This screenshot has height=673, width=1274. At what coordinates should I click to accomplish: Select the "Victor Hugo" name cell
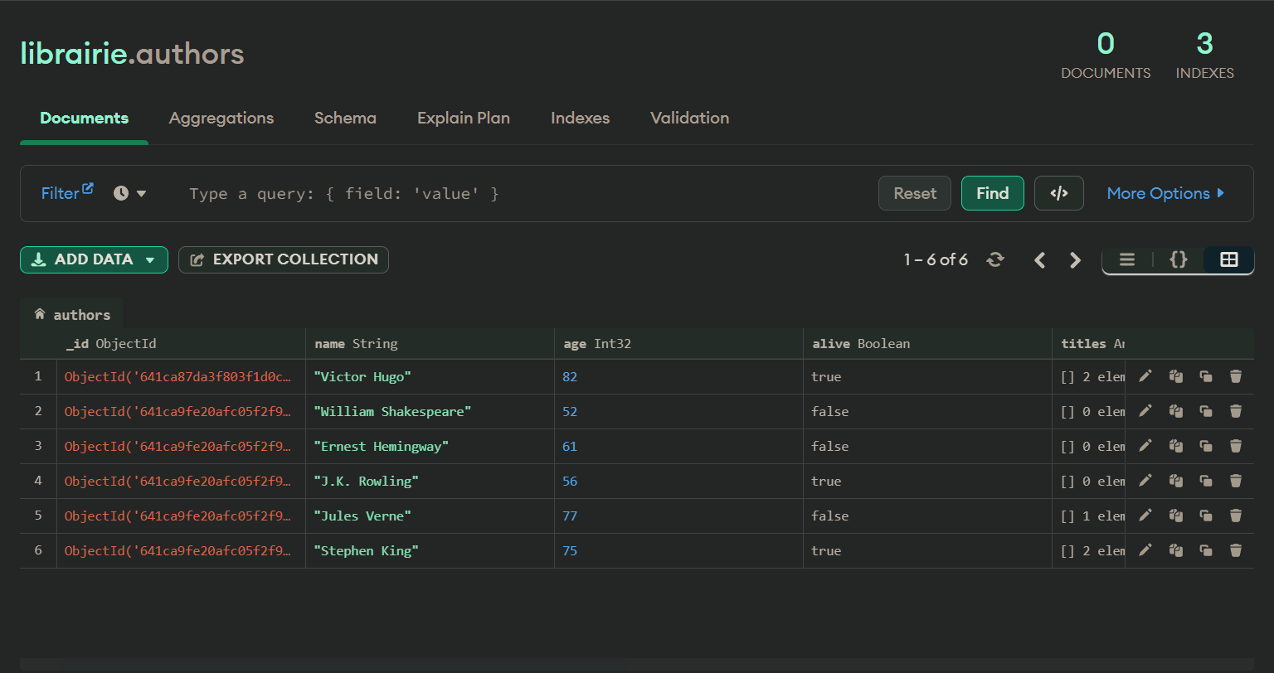point(430,376)
